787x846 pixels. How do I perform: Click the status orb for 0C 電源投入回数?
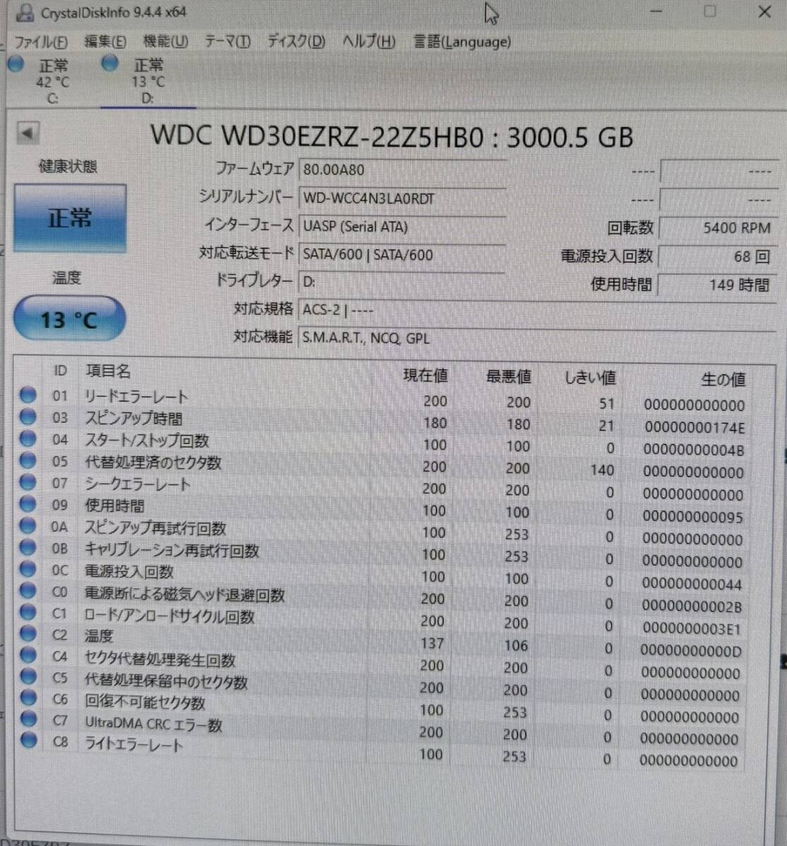coord(27,569)
